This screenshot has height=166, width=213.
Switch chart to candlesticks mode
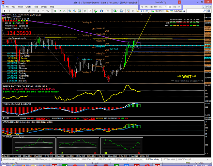(x=60, y=11)
